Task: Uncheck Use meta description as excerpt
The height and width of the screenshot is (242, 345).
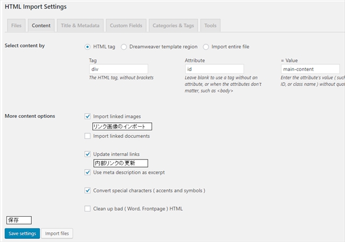Action: pyautogui.click(x=88, y=172)
